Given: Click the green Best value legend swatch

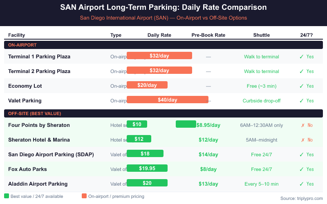Looking at the screenshot, I should [7, 196].
